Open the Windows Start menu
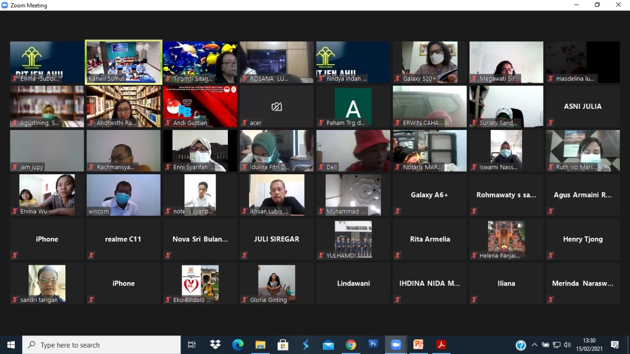The image size is (630, 354). 11,345
